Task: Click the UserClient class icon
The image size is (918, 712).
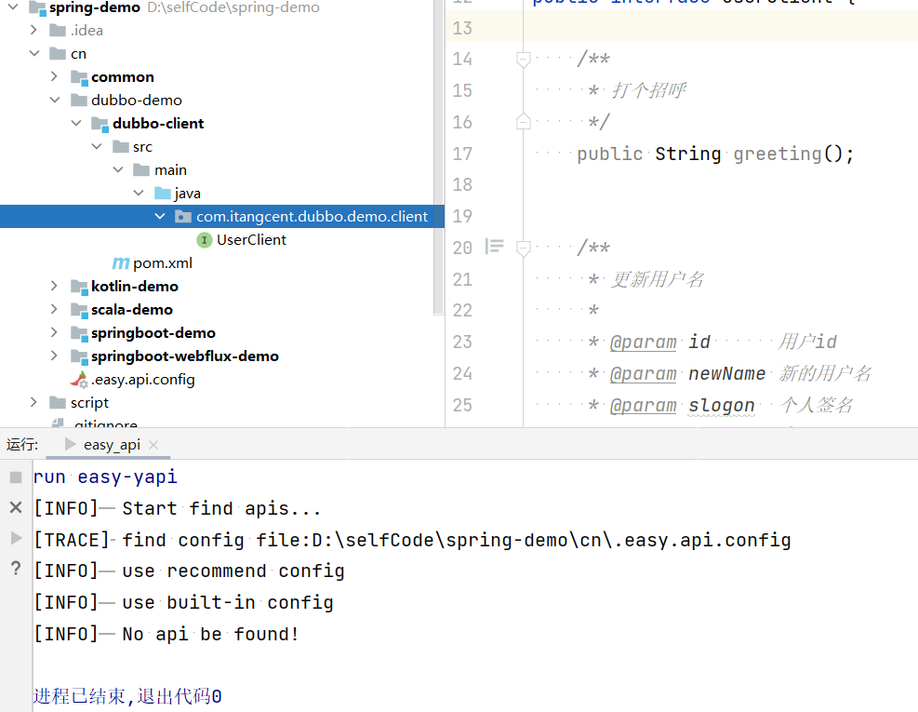Action: [x=205, y=239]
